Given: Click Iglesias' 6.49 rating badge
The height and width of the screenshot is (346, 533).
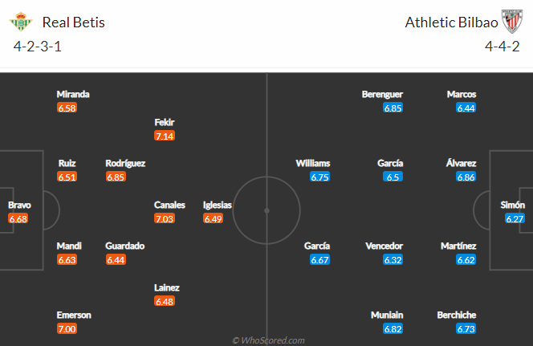Looking at the screenshot, I should tap(214, 218).
